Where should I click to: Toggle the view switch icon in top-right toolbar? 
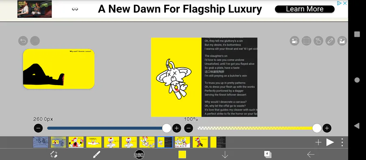[x=294, y=41]
